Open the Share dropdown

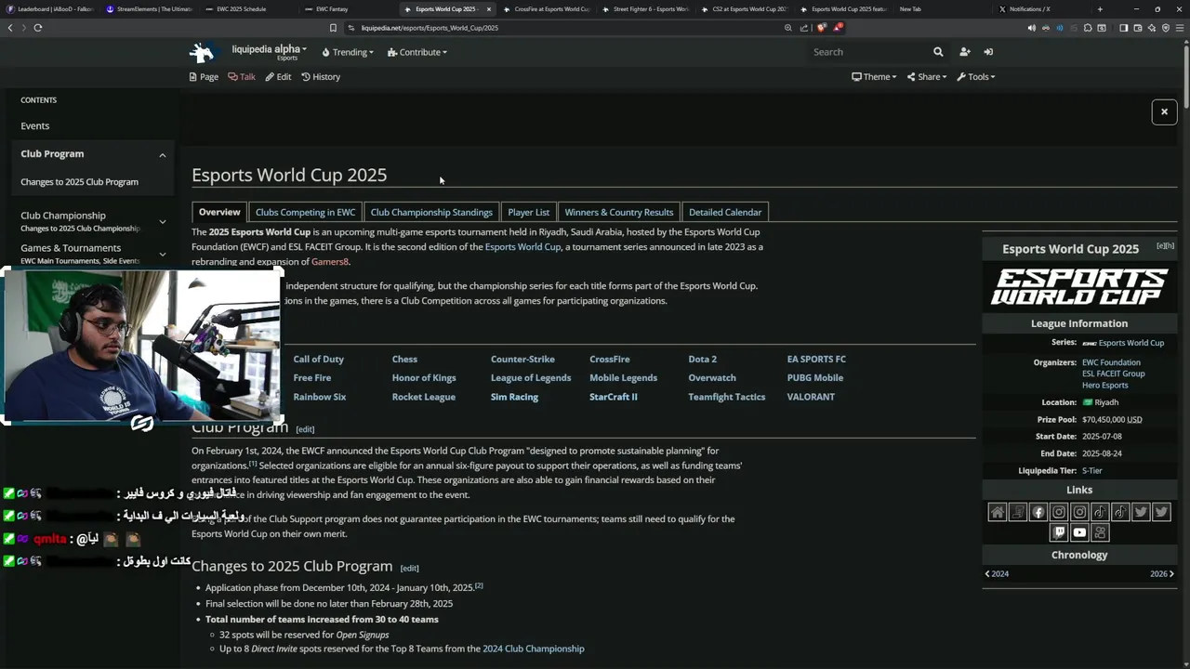click(927, 77)
